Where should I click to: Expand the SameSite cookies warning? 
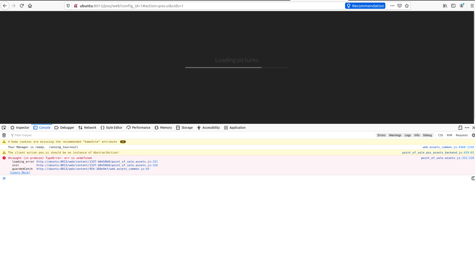9,141
